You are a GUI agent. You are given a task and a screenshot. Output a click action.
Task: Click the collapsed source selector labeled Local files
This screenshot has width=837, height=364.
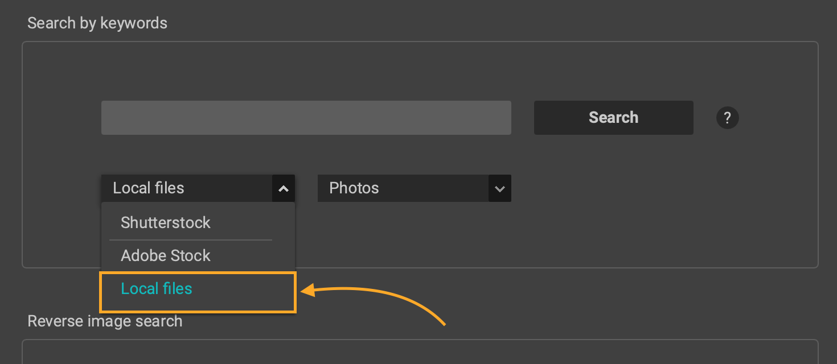(x=188, y=188)
